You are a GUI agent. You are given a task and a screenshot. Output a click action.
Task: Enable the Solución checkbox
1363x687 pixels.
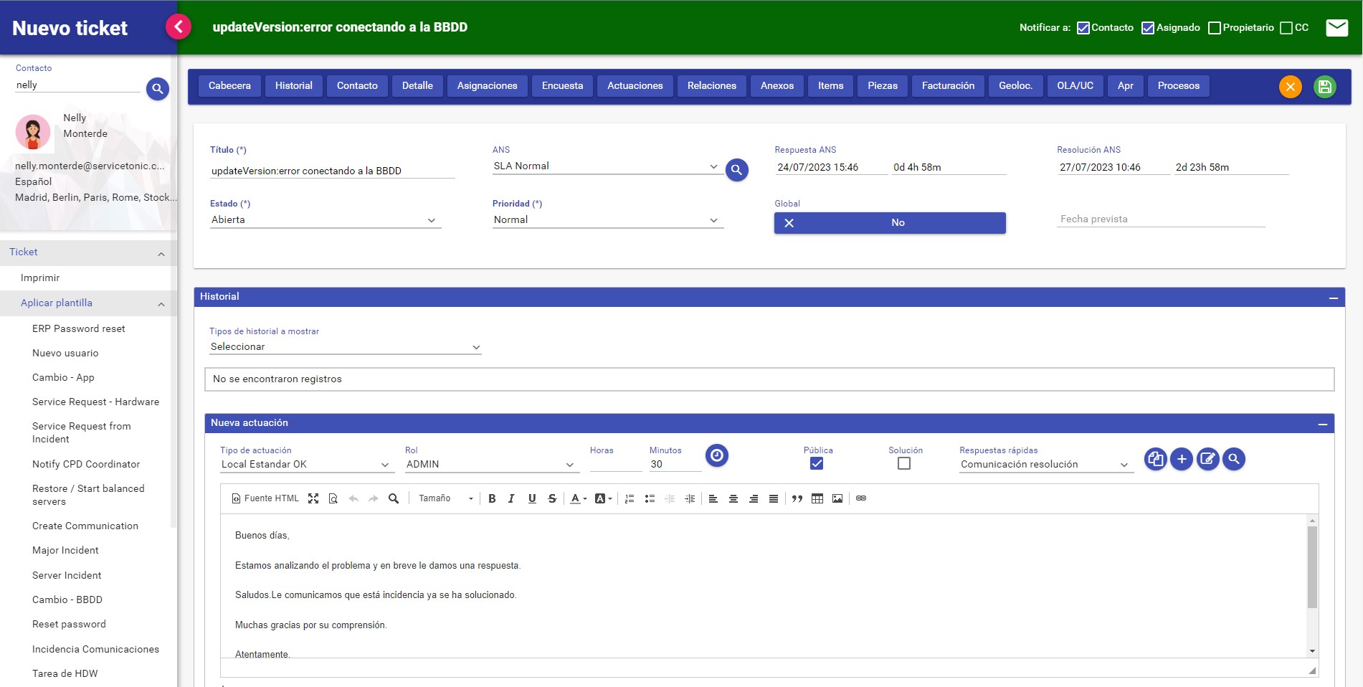(903, 464)
